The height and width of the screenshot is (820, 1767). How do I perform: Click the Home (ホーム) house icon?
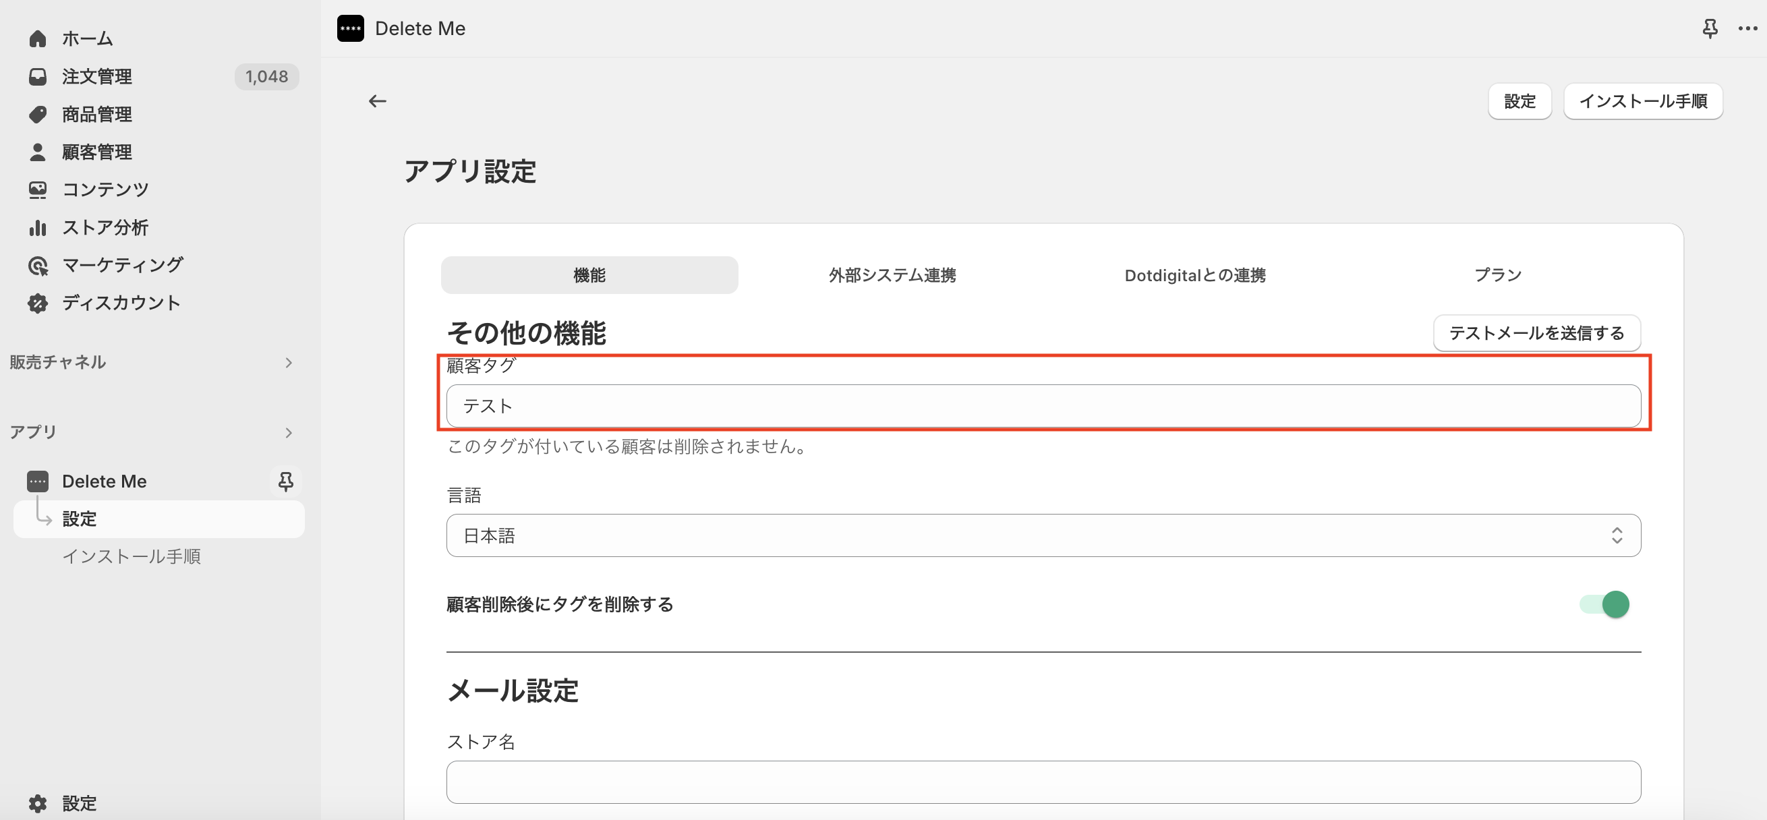[x=38, y=38]
